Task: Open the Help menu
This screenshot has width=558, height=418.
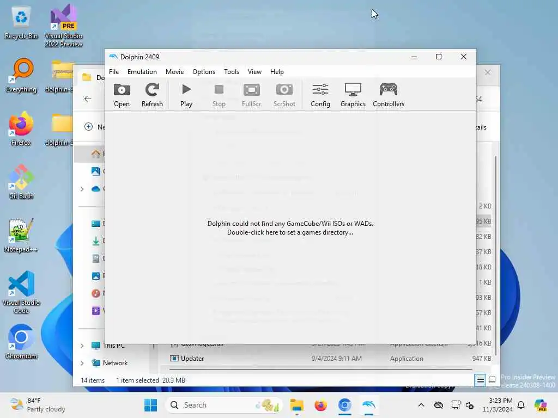Action: (277, 72)
